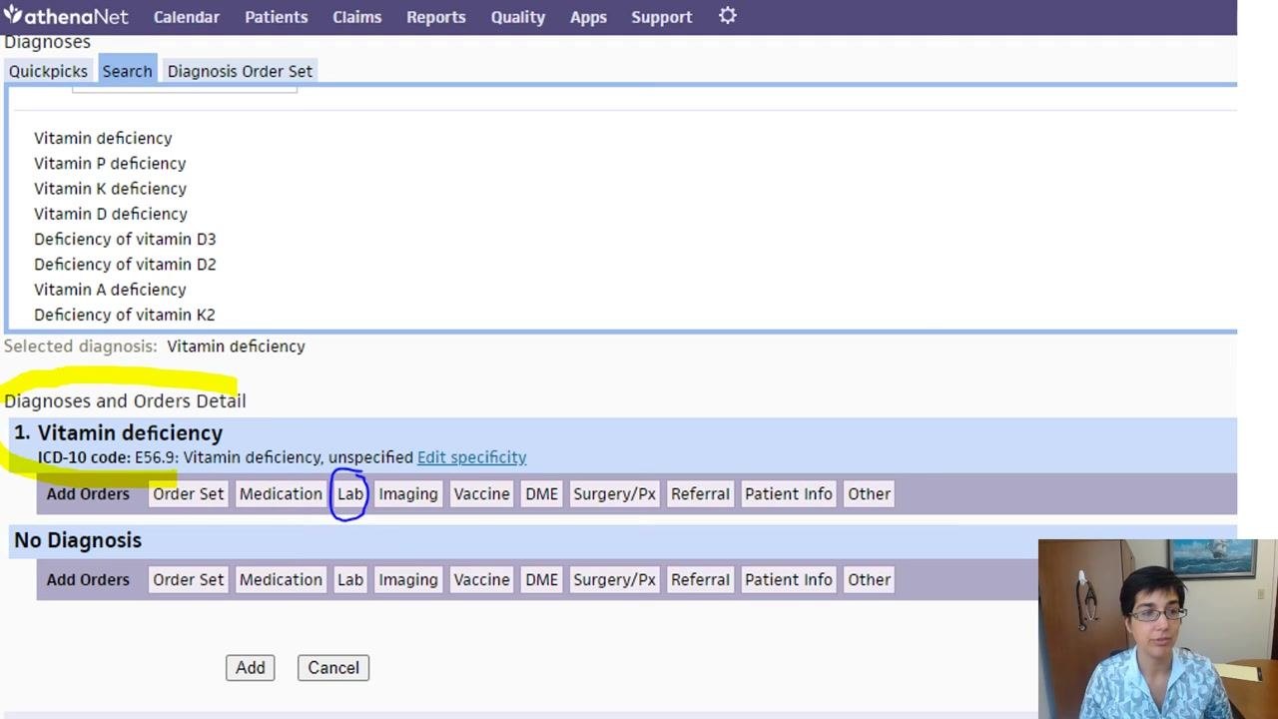Add Referral under No Diagnosis
The height and width of the screenshot is (719, 1278).
click(x=700, y=579)
